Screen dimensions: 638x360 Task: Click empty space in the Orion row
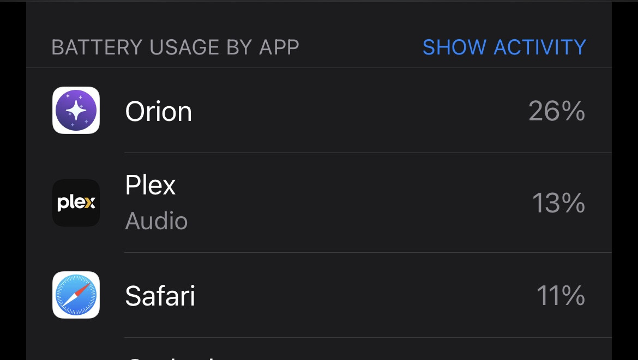tap(354, 112)
